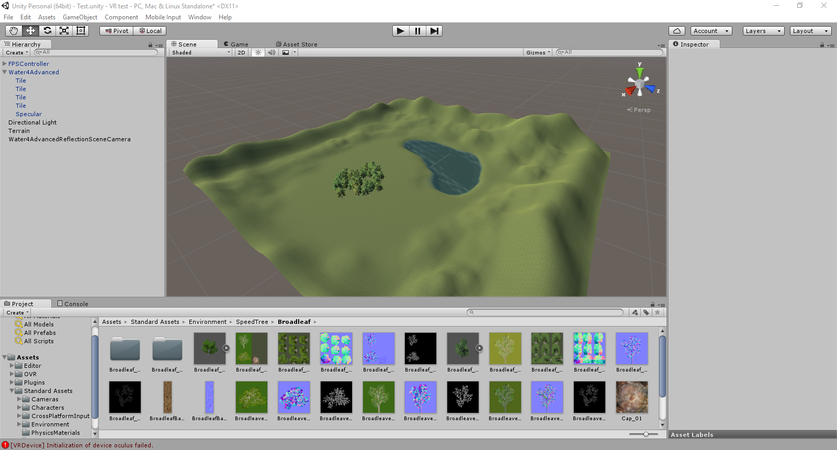837x450 pixels.
Task: Select the Rect transform tool
Action: coord(81,31)
